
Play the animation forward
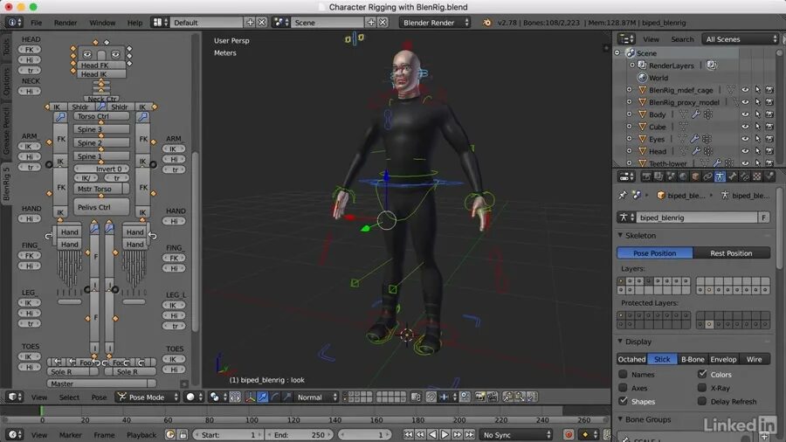tap(445, 434)
